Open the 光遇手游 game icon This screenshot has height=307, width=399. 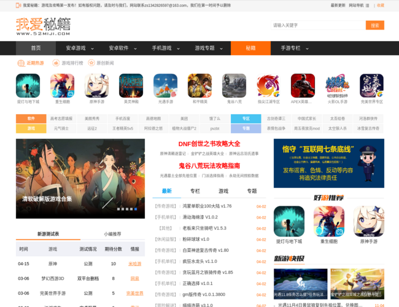point(165,86)
